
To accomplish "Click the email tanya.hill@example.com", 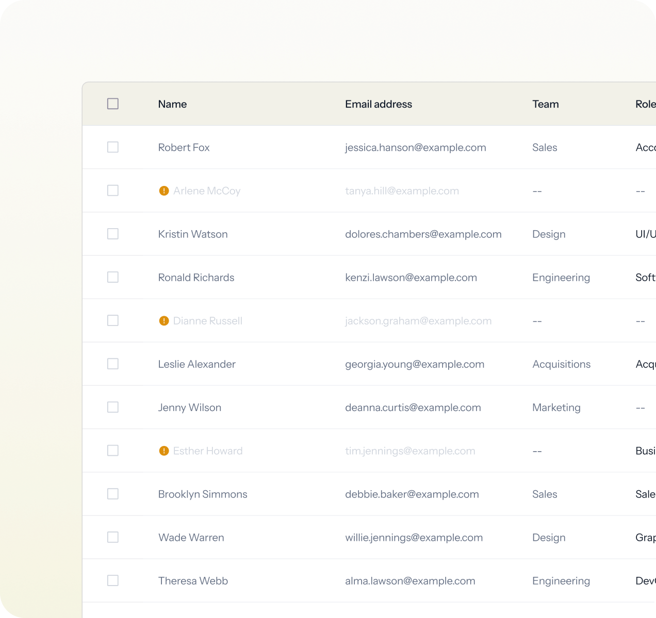I will [402, 191].
